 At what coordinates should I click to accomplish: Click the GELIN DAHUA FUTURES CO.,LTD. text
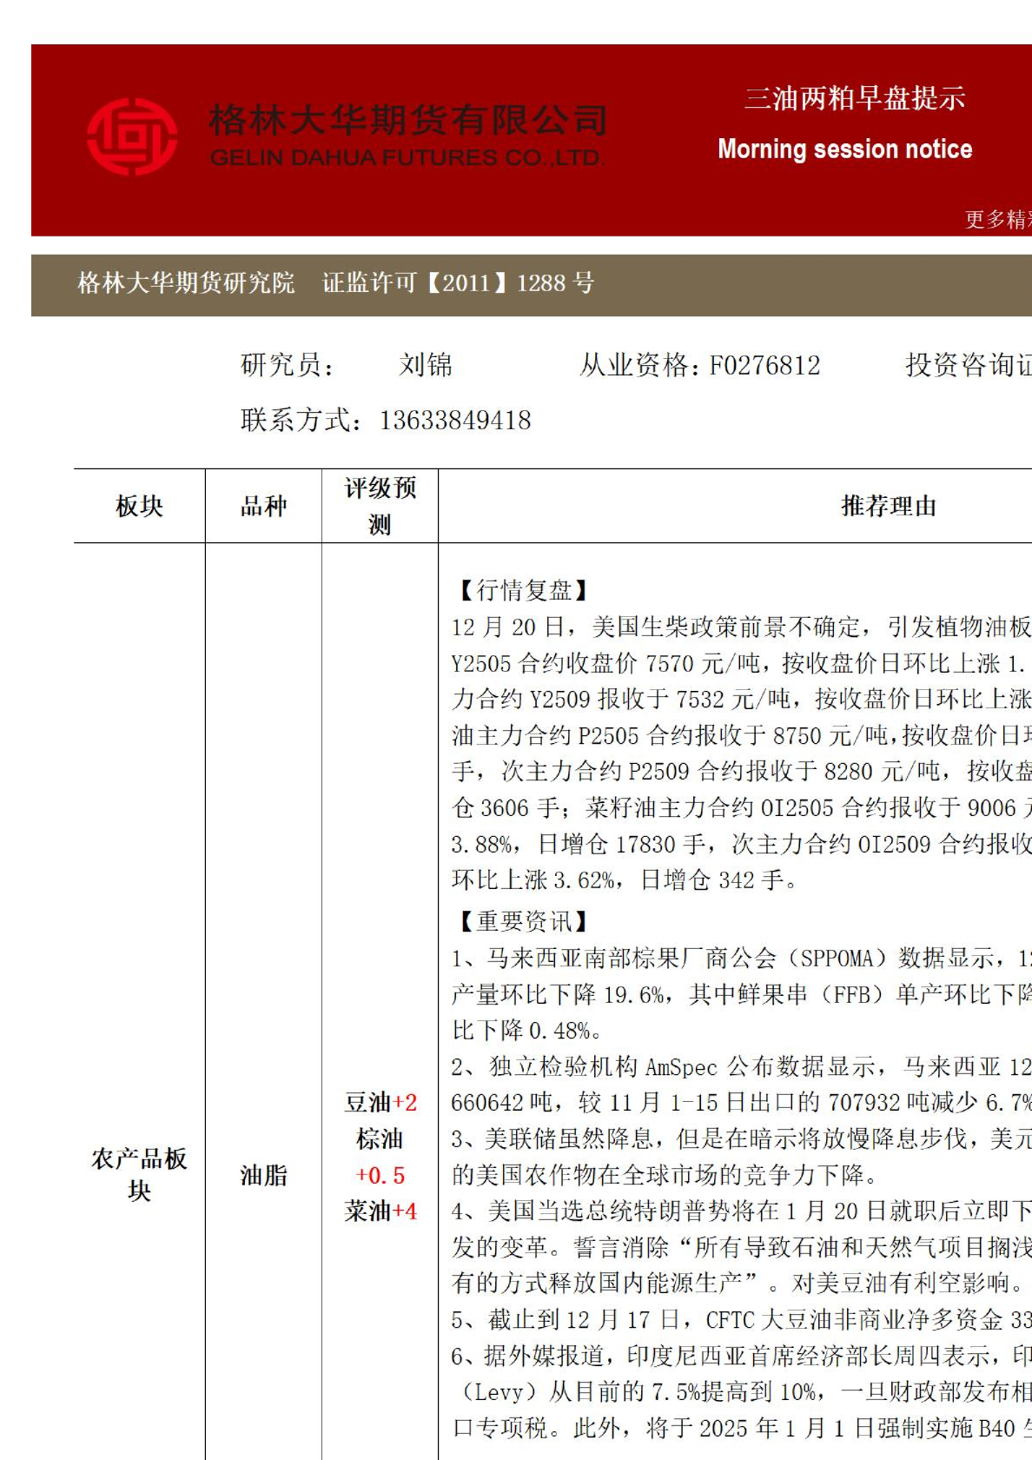406,158
